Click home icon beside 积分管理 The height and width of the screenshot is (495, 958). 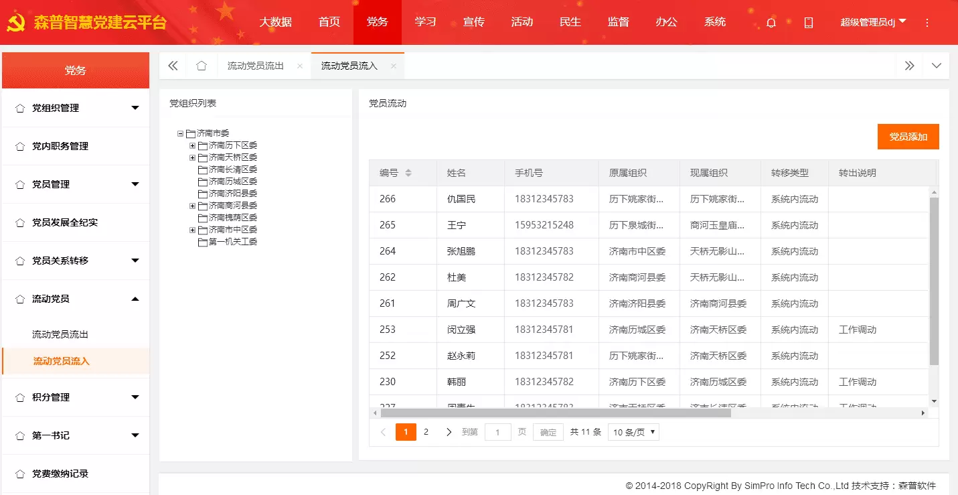19,397
